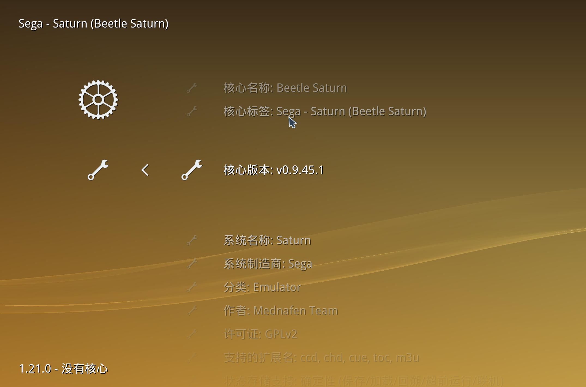Click the wrench icon beside 核心名称
Viewport: 586px width, 387px height.
(x=192, y=88)
